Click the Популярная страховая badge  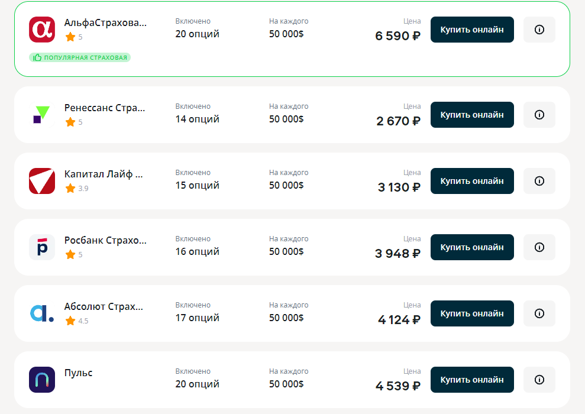[x=80, y=57]
